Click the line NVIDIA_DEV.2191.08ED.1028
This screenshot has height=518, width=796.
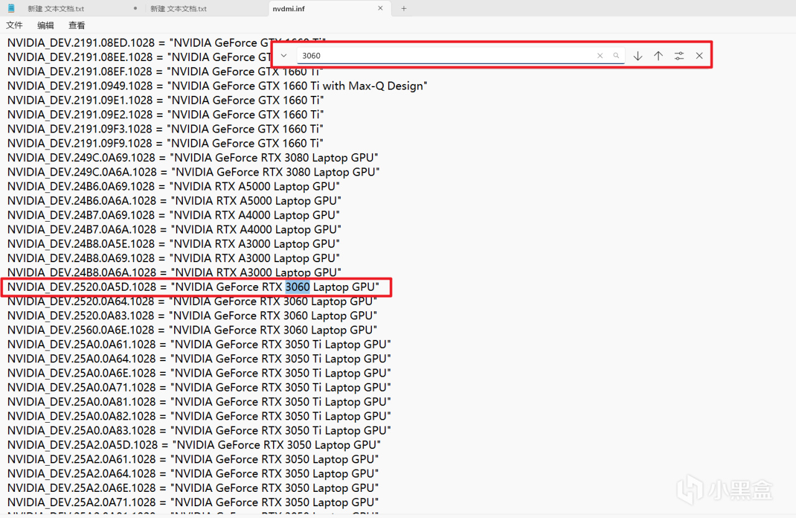[167, 43]
